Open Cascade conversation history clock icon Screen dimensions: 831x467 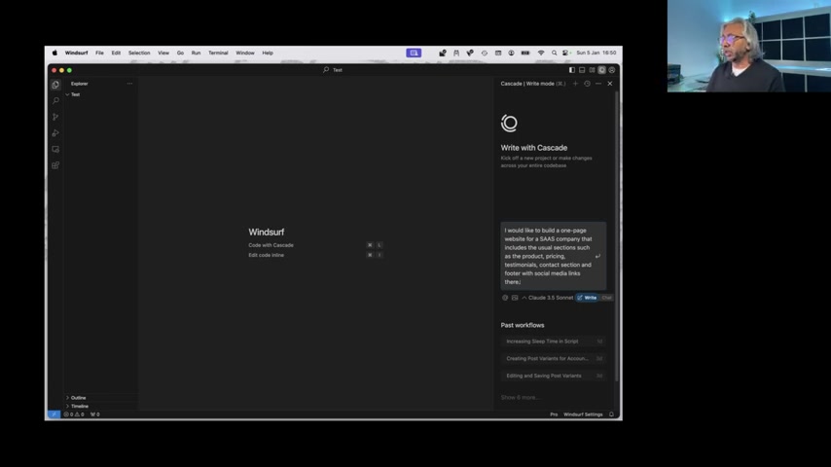click(x=587, y=84)
